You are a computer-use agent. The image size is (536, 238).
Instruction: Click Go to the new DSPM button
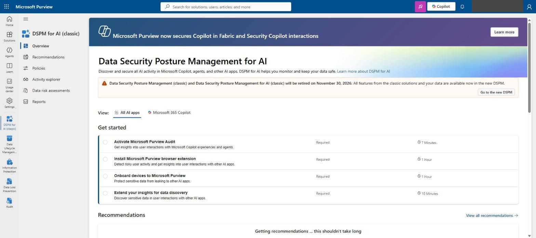(496, 92)
